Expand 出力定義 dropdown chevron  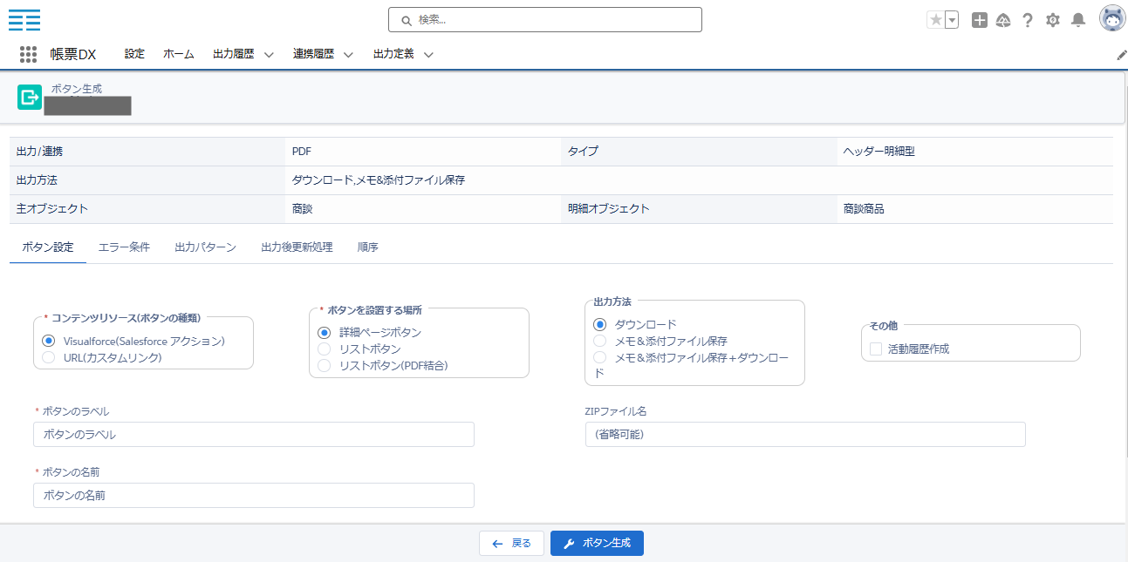(x=428, y=55)
